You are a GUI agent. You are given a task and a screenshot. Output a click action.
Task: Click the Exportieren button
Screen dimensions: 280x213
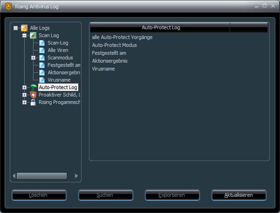point(172,195)
